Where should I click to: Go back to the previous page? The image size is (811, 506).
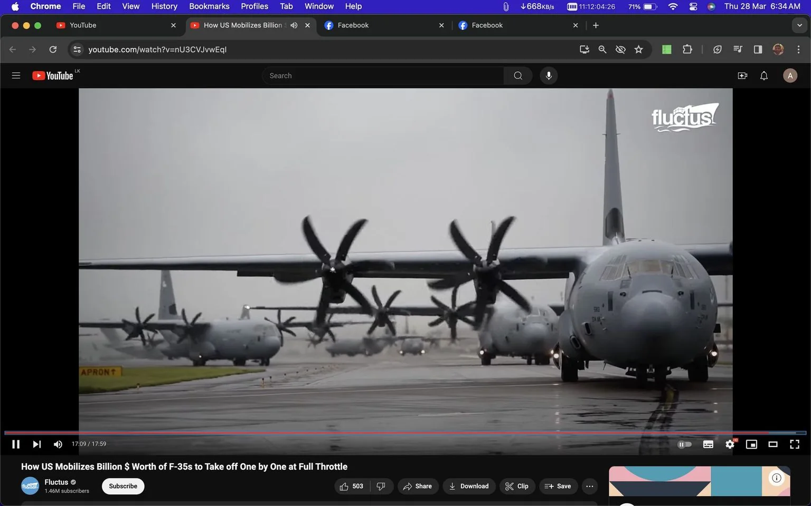(x=13, y=50)
